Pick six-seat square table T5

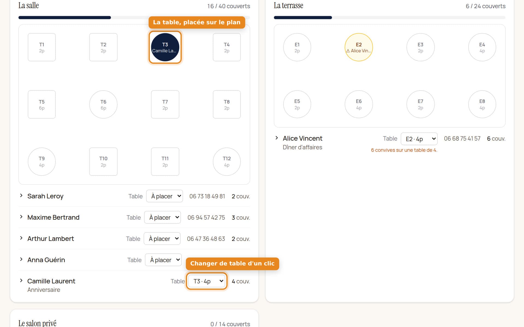(x=42, y=104)
